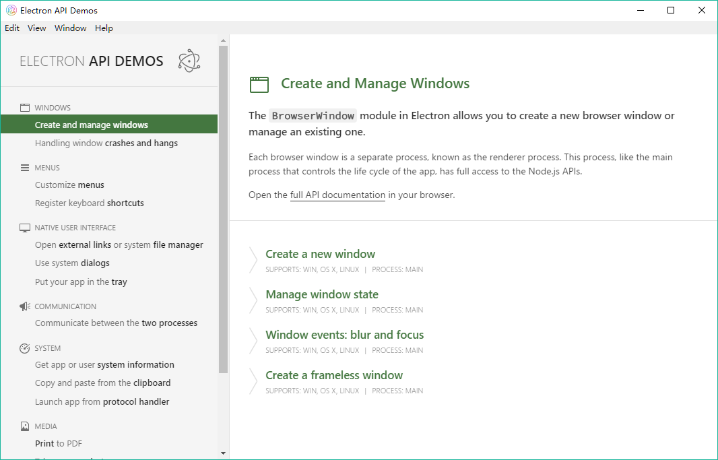Click the Electron atom logo in sidebar
The width and height of the screenshot is (718, 460).
(x=189, y=61)
